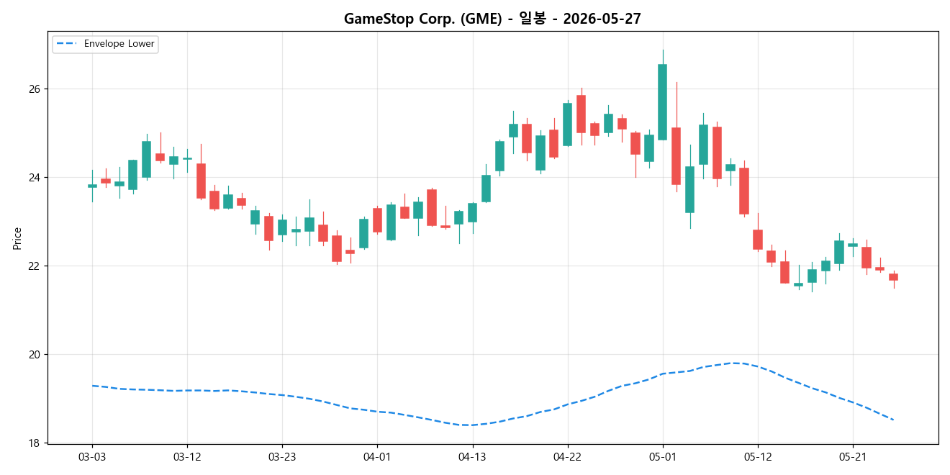Click the 05-21 x-axis date label
The width and height of the screenshot is (950, 475).
click(x=852, y=457)
